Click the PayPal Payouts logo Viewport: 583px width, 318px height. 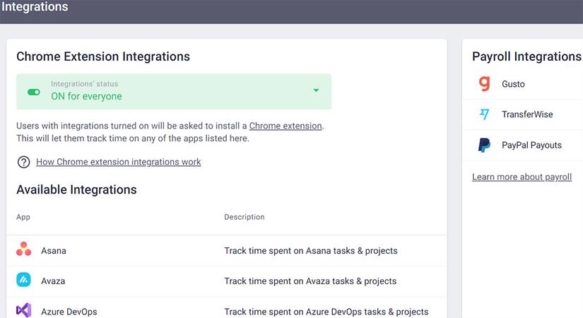pos(484,145)
